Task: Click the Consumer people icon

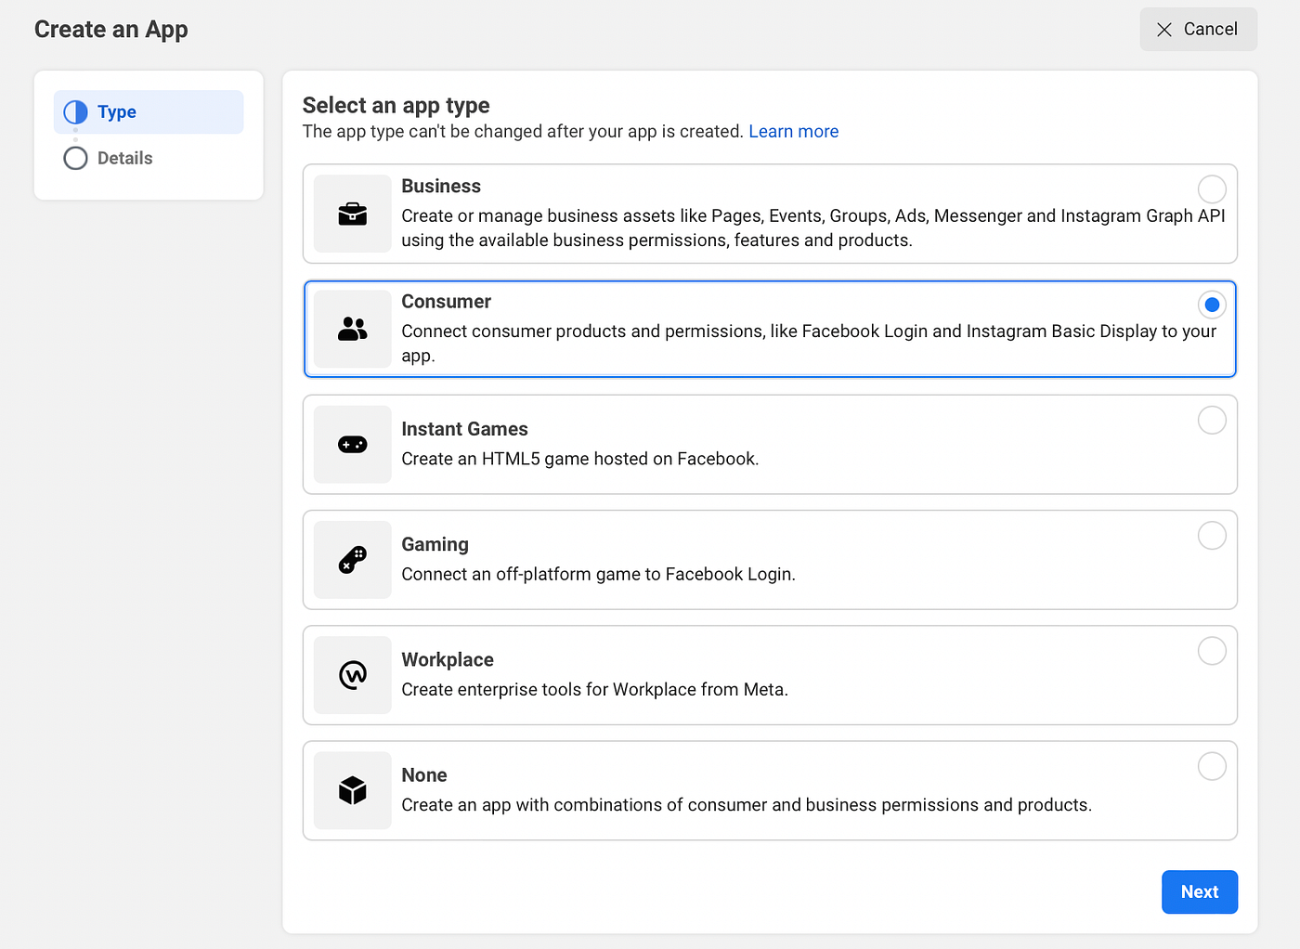Action: 353,329
